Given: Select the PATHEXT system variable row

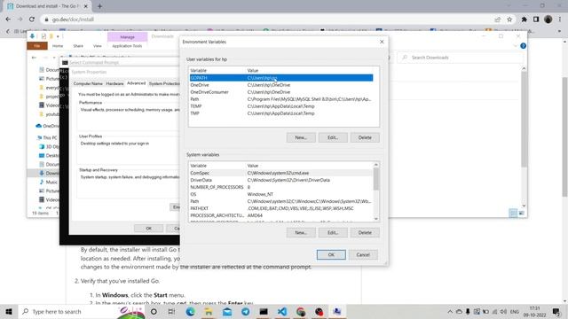Looking at the screenshot, I should click(280, 208).
